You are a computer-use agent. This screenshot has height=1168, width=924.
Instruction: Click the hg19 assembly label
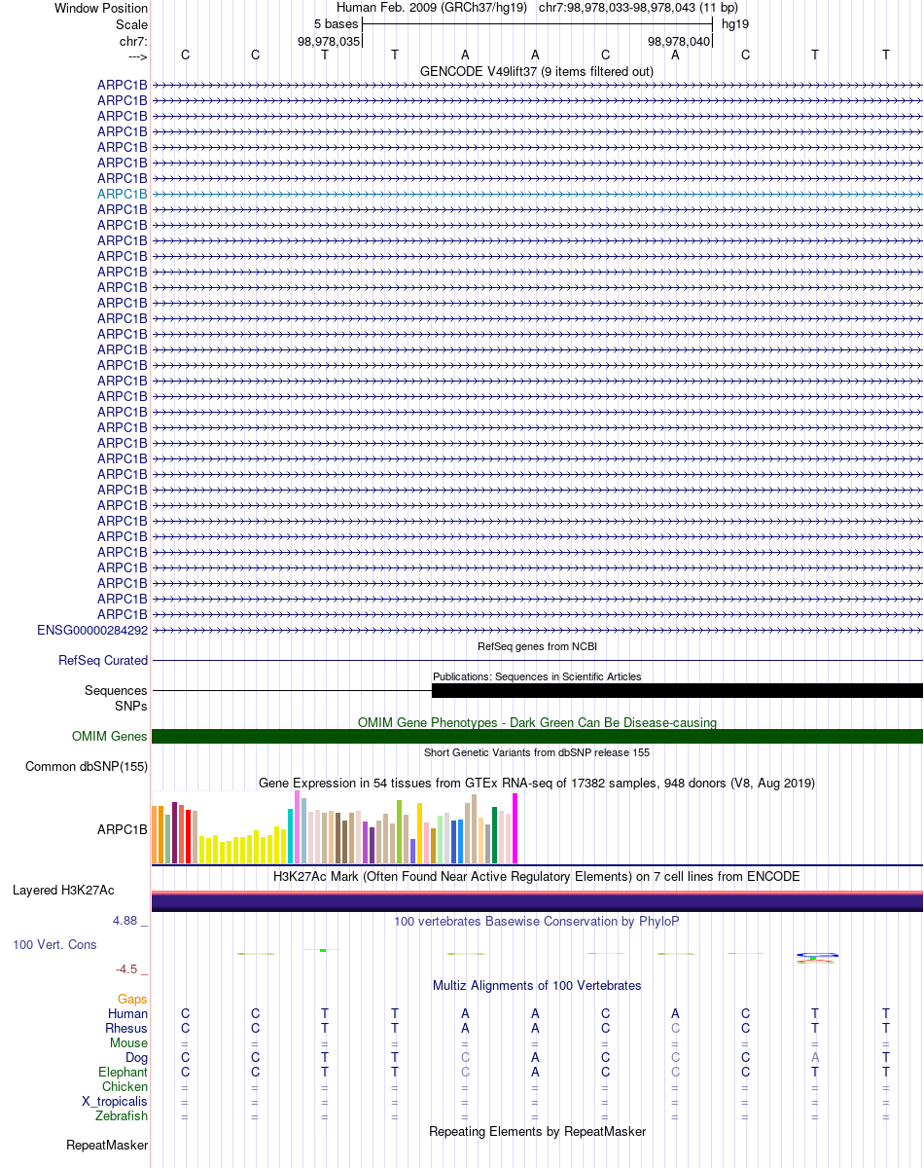(x=734, y=23)
